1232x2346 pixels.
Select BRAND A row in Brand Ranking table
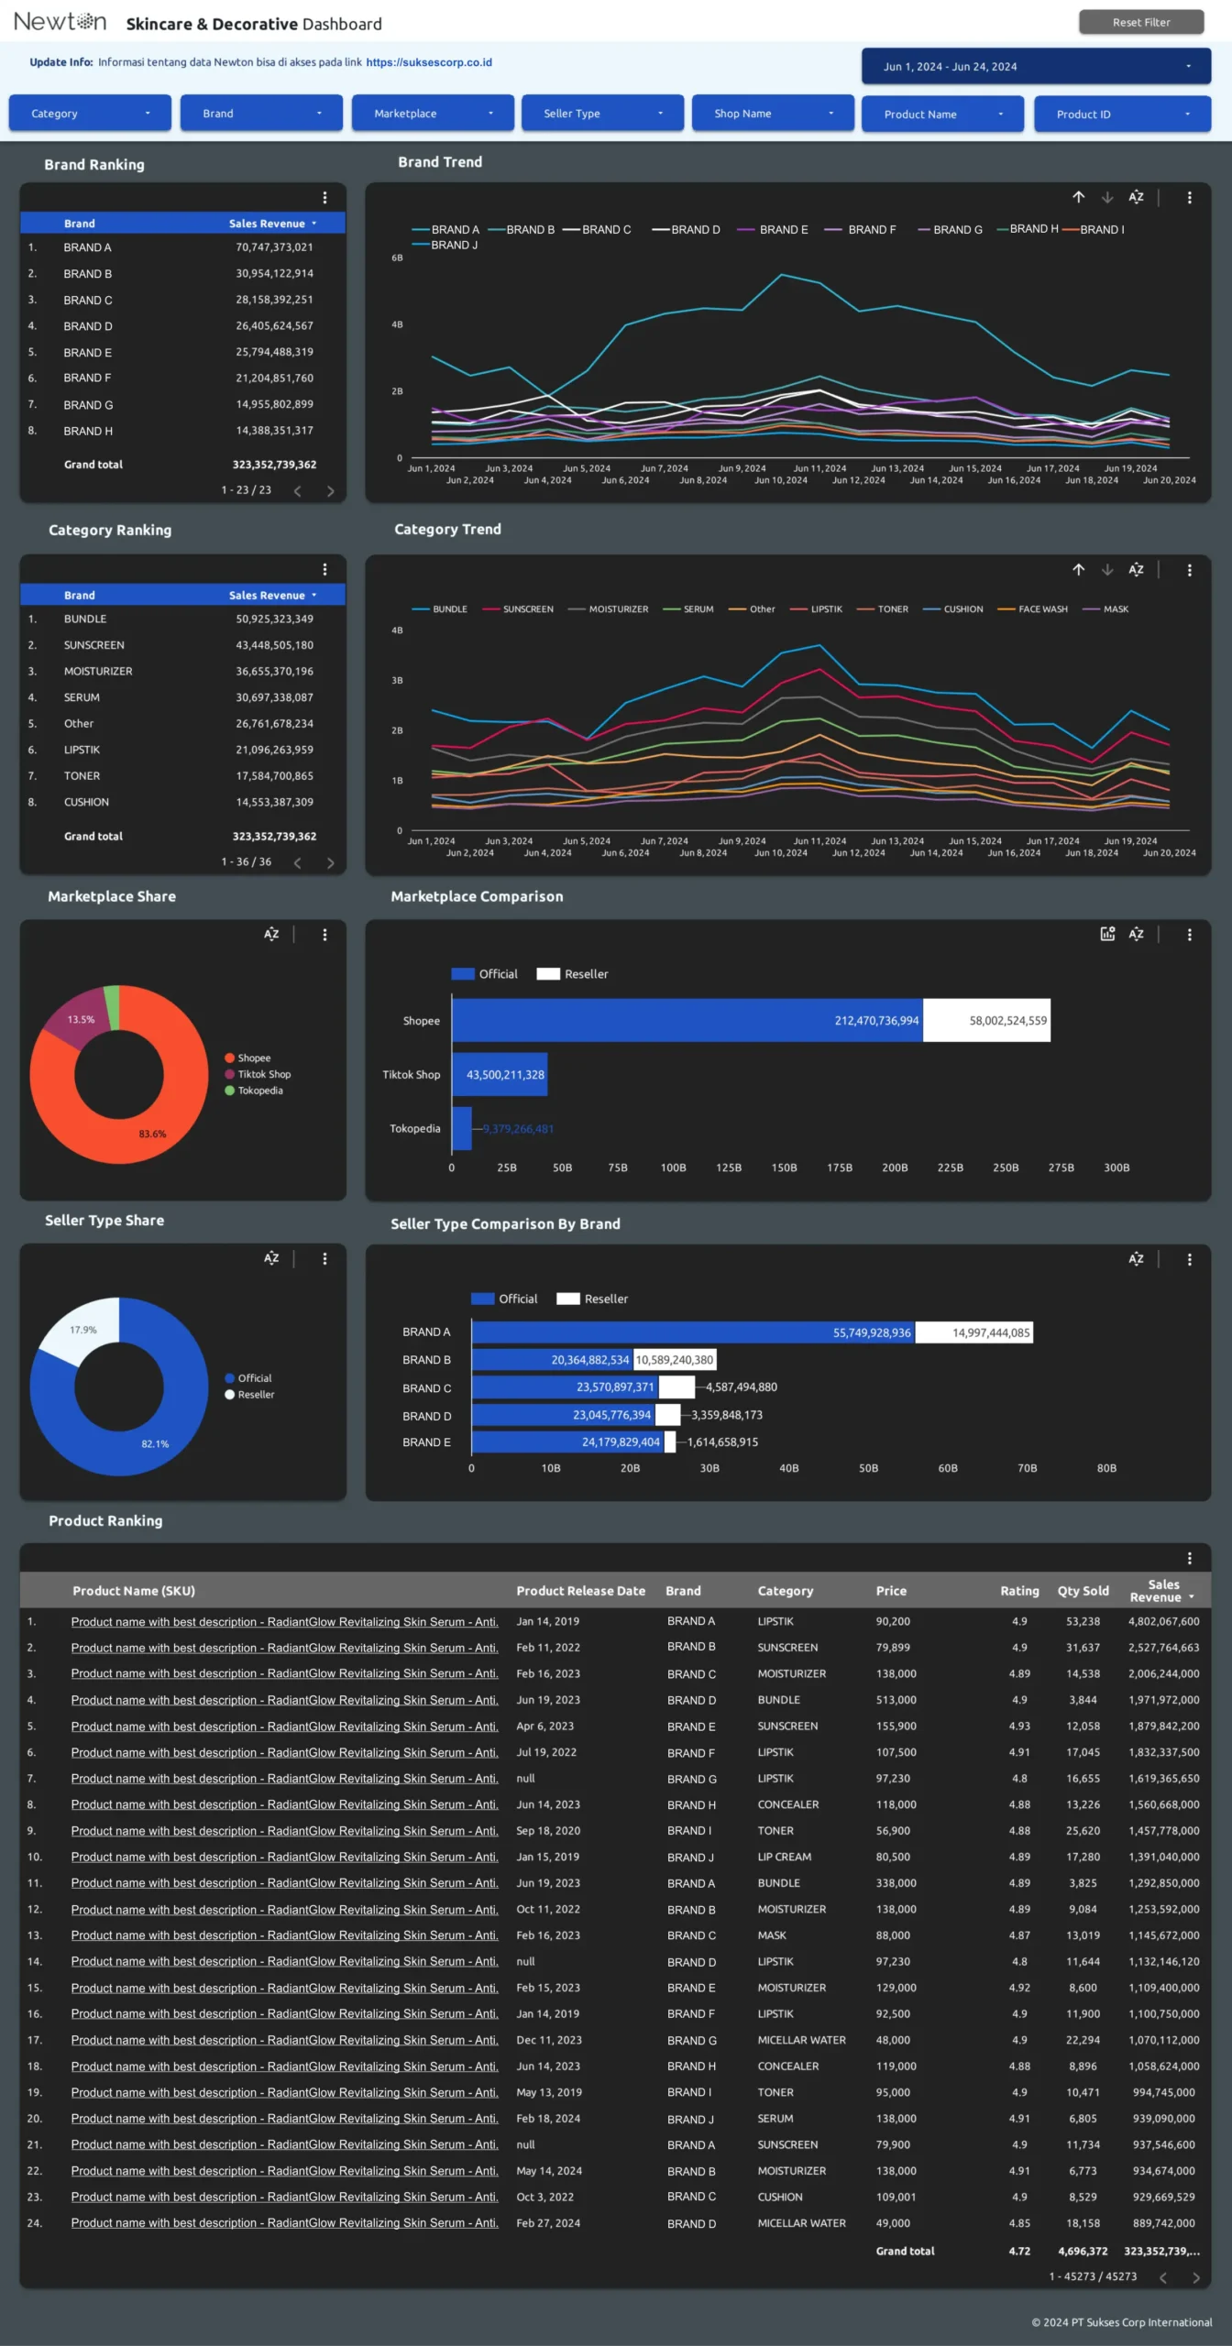[182, 247]
